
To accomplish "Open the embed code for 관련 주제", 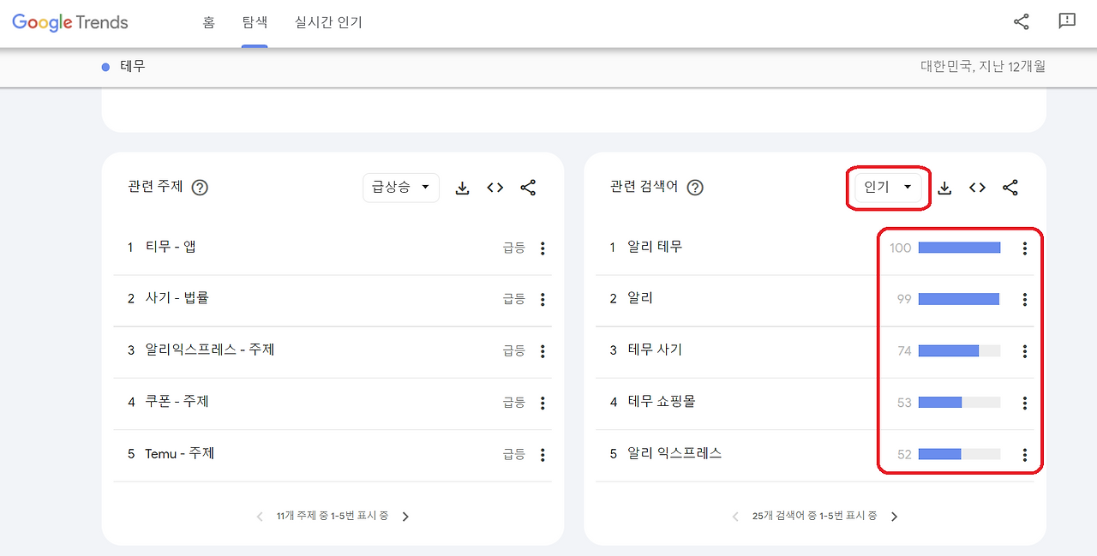I will 495,188.
